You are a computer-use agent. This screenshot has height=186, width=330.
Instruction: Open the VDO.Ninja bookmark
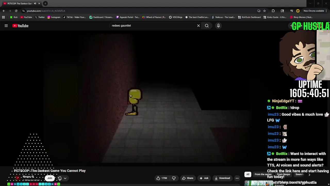[x=176, y=17]
